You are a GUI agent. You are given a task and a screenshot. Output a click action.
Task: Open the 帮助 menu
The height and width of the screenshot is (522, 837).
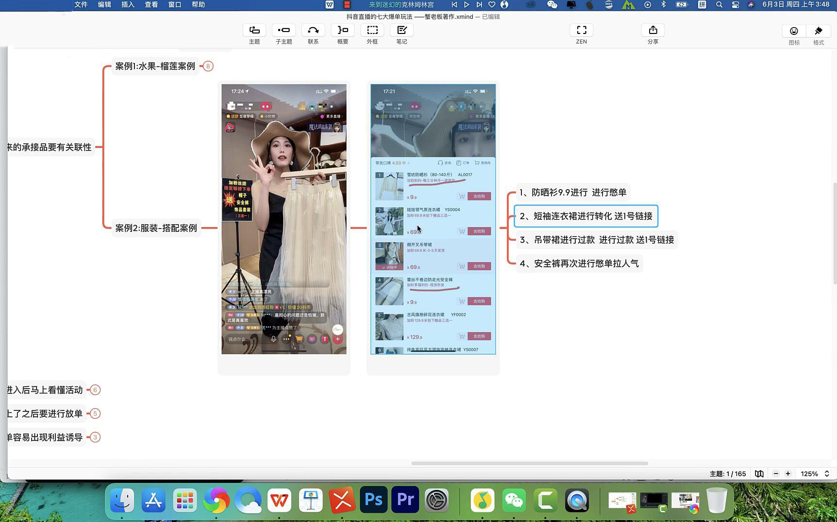(x=198, y=4)
